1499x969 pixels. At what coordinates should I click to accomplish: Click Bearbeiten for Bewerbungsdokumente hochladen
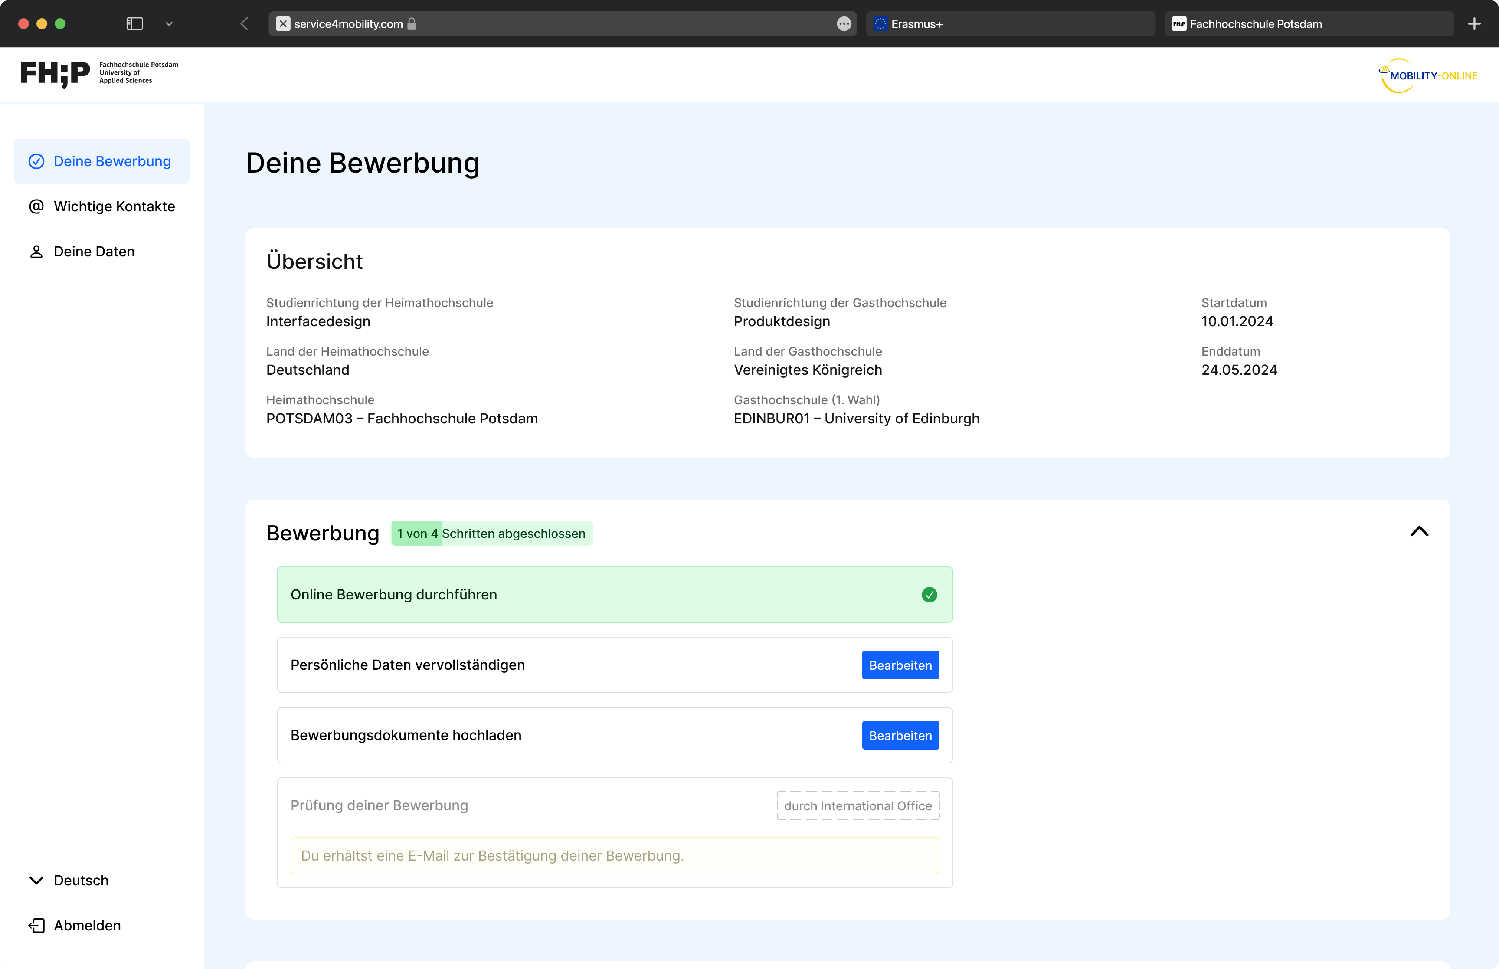pos(900,735)
